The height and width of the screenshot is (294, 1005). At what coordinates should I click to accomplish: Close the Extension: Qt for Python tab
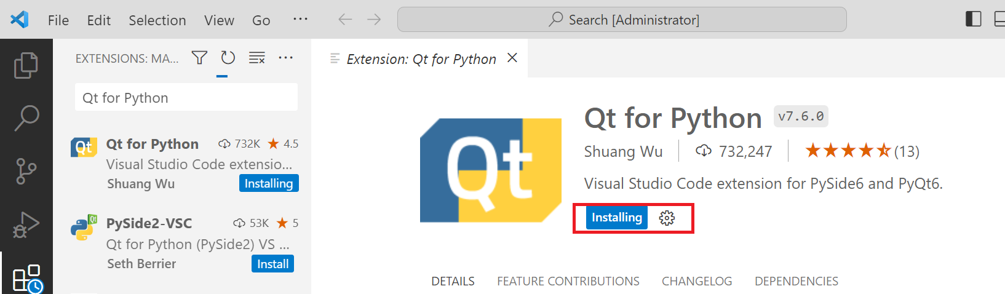click(512, 58)
